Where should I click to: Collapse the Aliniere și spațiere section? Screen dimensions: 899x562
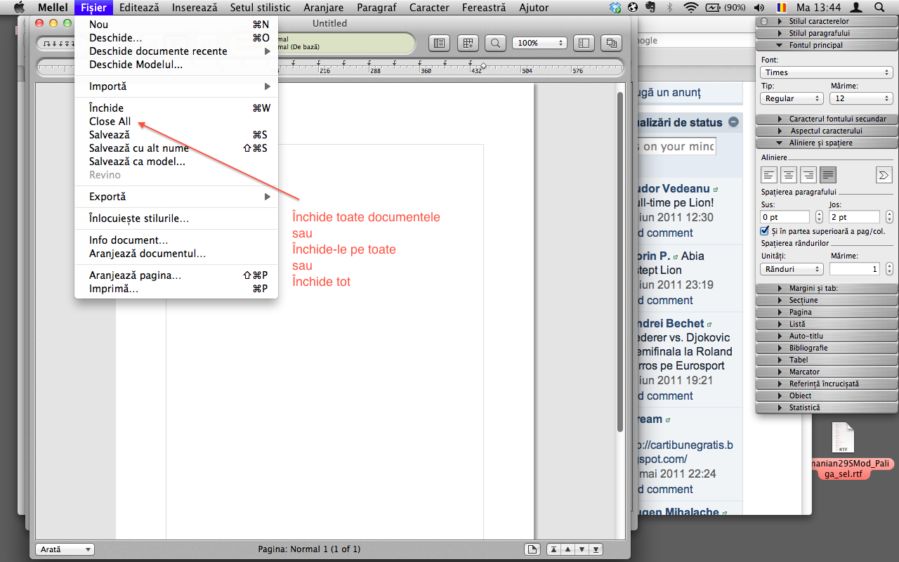pyautogui.click(x=827, y=143)
